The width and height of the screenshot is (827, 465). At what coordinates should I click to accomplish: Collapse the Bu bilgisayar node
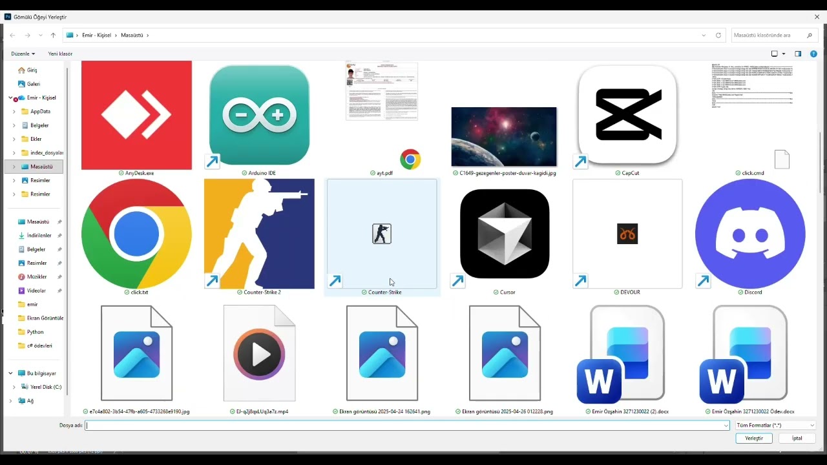click(11, 373)
